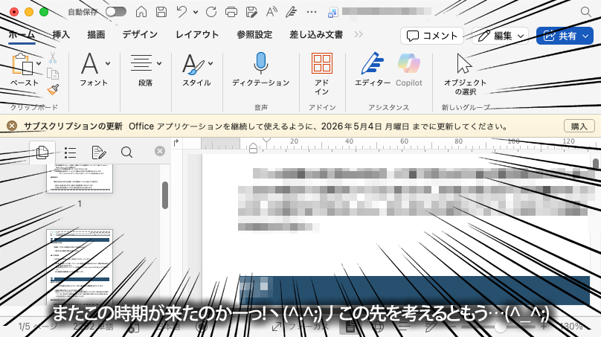Click the navigation pane scrollbar thumb
The height and width of the screenshot is (337, 601).
pyautogui.click(x=165, y=195)
